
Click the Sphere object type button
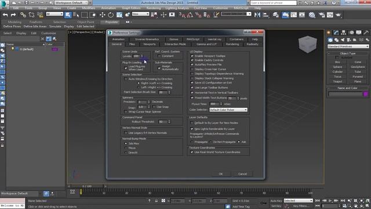[337, 67]
